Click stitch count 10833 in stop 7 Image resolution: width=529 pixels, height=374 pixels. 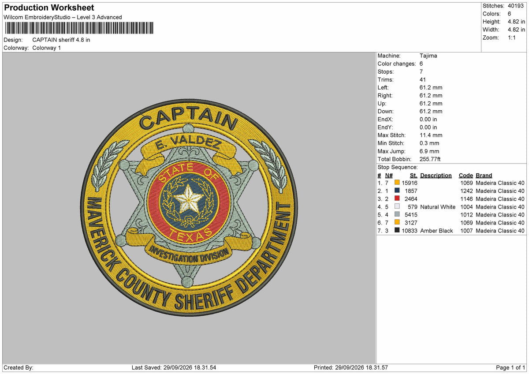click(410, 230)
